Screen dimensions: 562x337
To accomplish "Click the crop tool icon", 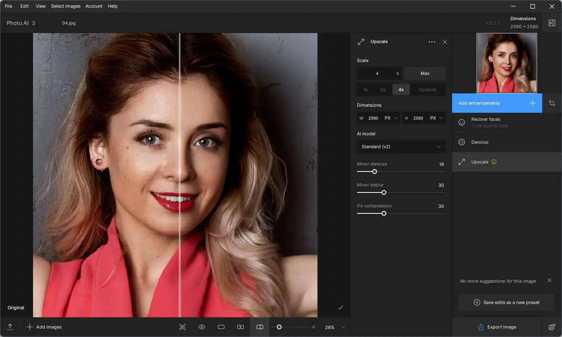I will click(552, 103).
